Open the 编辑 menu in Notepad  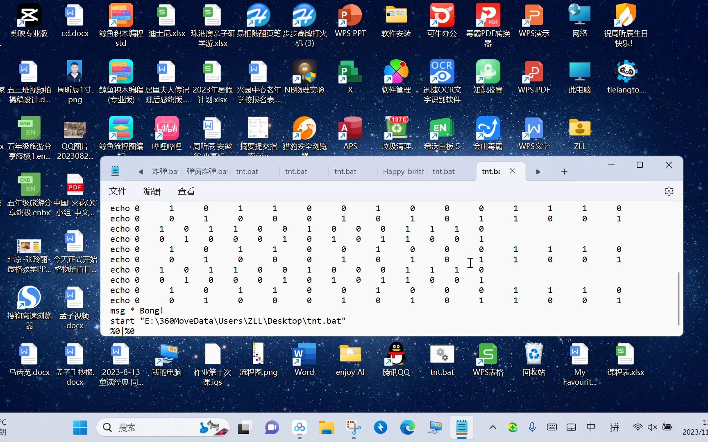pos(152,191)
